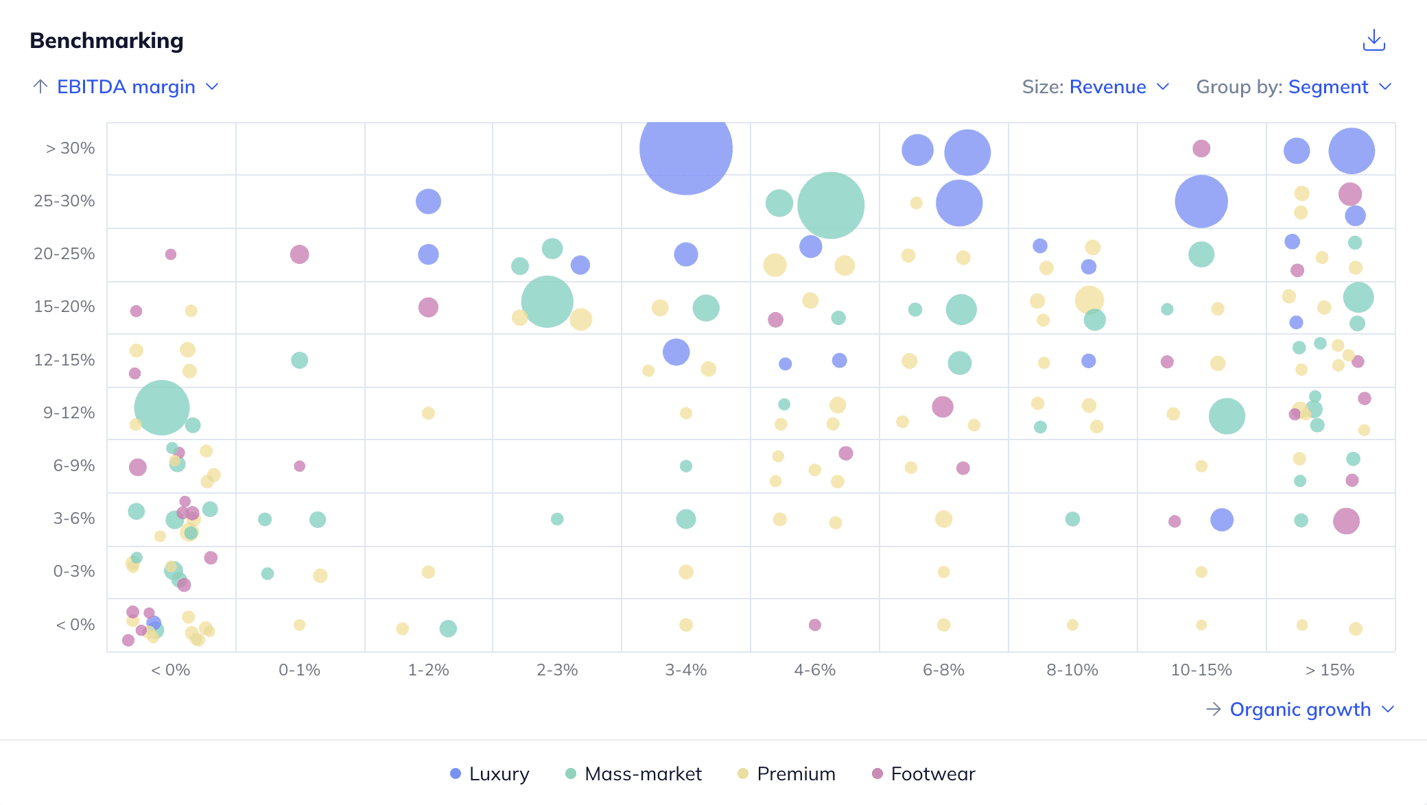Toggle the Mass-market series label

click(643, 773)
